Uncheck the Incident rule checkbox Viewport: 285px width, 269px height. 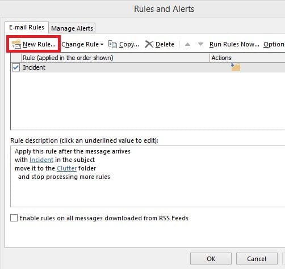click(x=16, y=67)
